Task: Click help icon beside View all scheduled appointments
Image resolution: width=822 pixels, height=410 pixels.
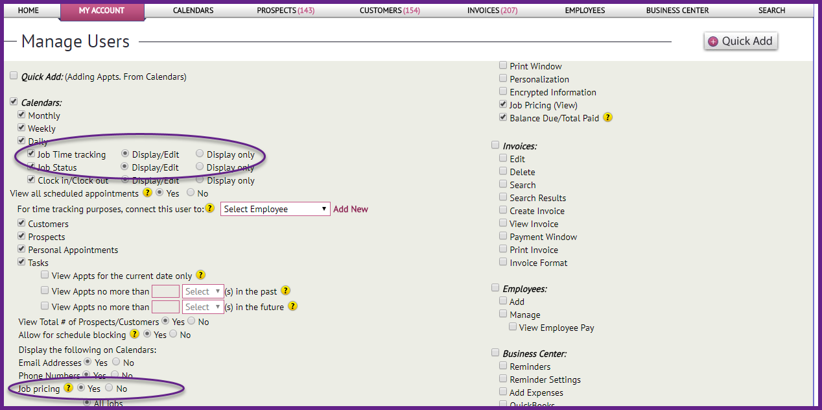Action: (147, 193)
